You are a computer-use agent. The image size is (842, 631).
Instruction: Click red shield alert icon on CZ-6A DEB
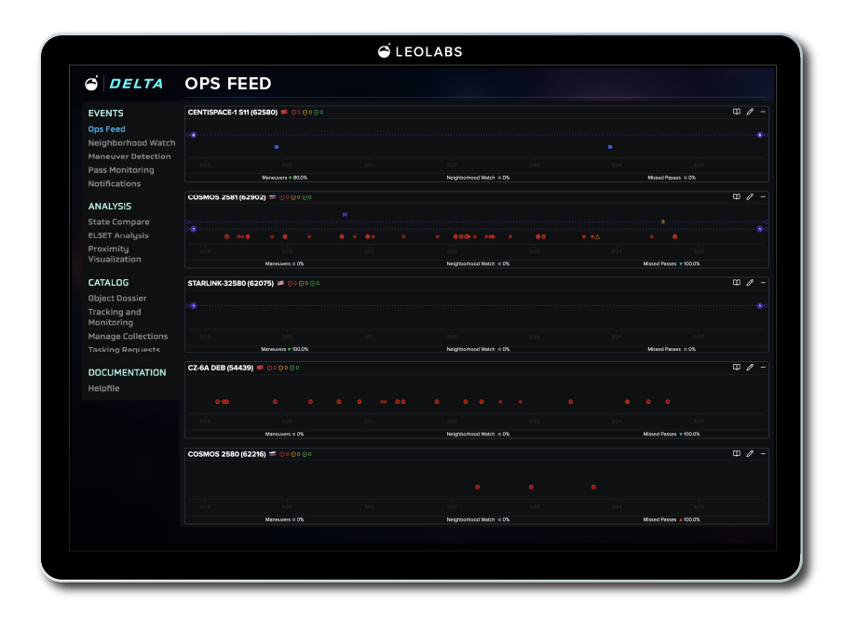click(x=269, y=369)
